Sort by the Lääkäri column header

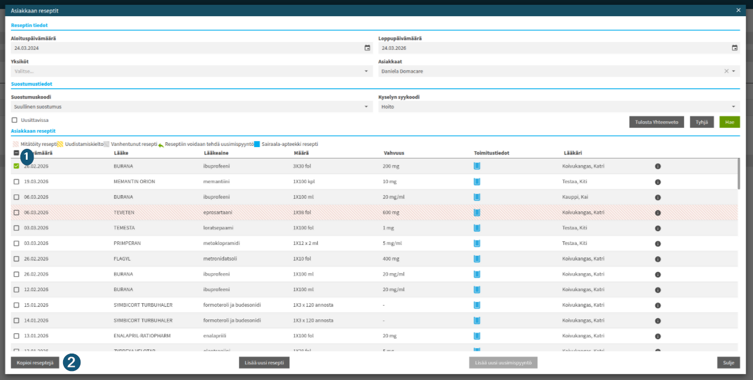tap(572, 153)
